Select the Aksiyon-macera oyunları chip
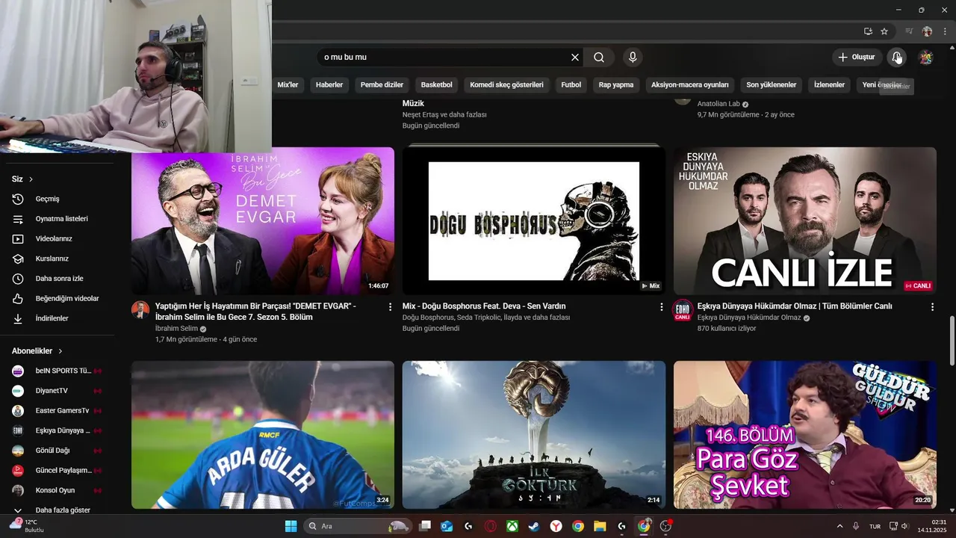The width and height of the screenshot is (956, 538). [690, 84]
